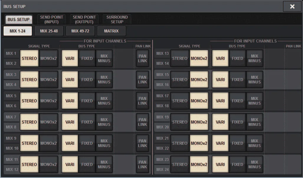Open the MATRIX bus page
The image size is (303, 178).
pyautogui.click(x=111, y=31)
